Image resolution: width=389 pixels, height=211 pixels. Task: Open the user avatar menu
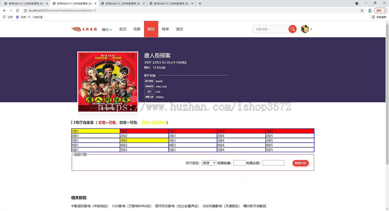pos(306,29)
